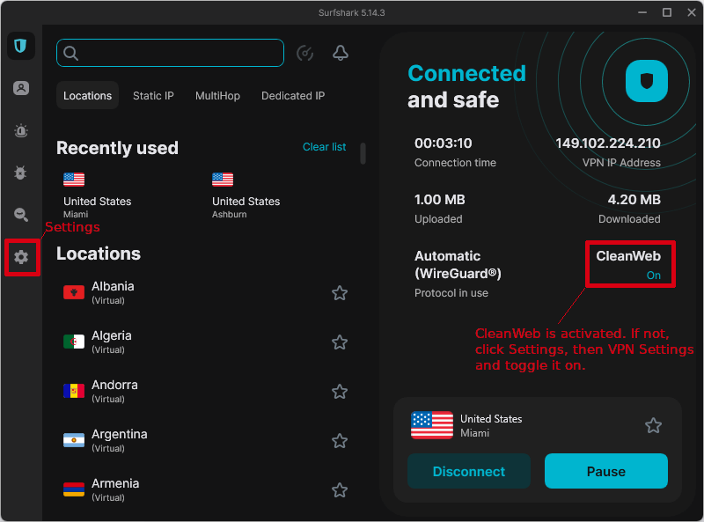Click the US flag above Ashburn
Screen dimensions: 704x522
[223, 180]
